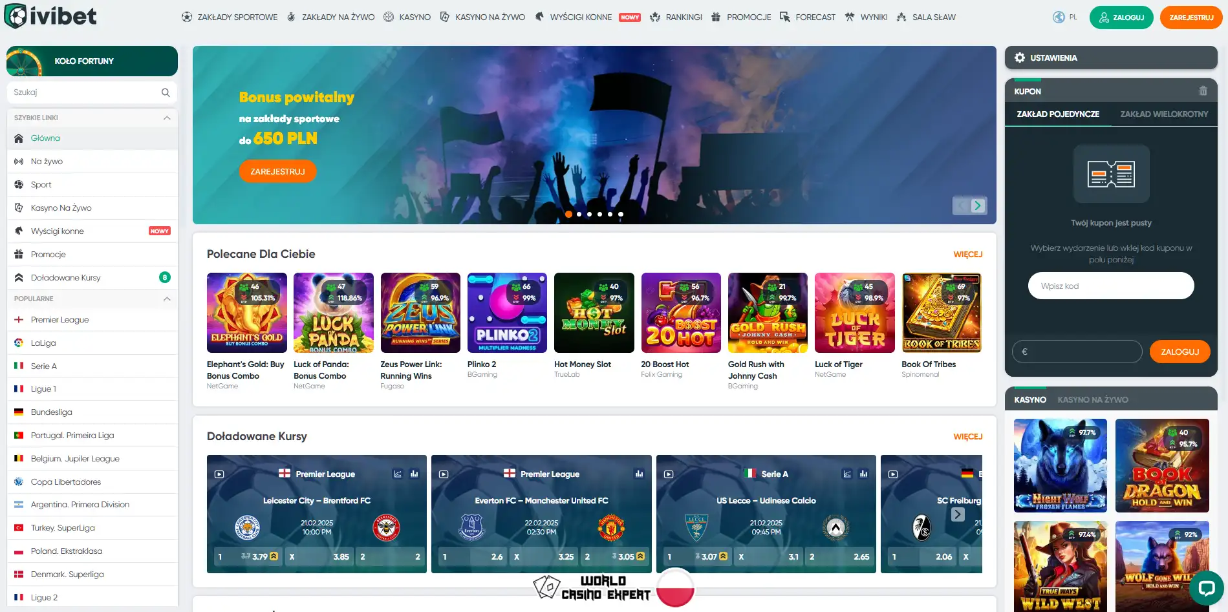Open Sala Sław in top menu
Viewport: 1228px width, 612px height.
926,17
